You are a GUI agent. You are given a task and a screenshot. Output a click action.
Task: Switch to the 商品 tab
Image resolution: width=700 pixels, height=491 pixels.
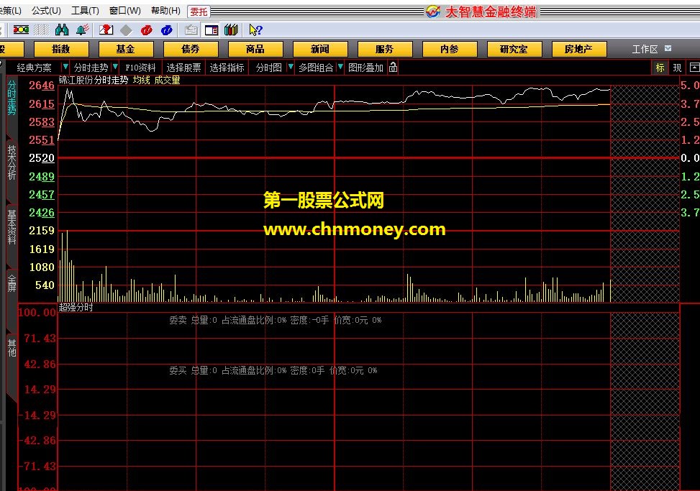255,49
